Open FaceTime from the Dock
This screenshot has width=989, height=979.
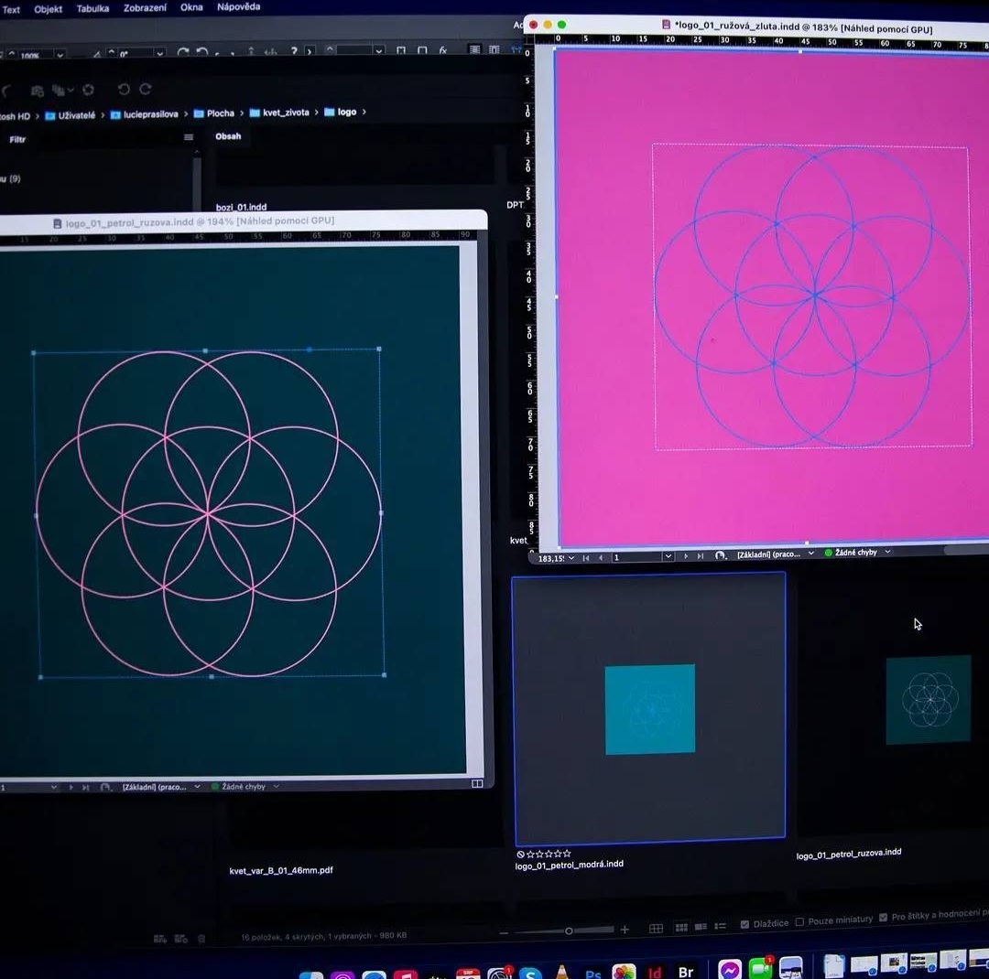click(x=761, y=968)
